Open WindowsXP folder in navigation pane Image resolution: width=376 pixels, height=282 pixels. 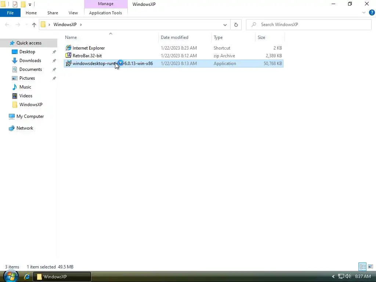coord(31,105)
